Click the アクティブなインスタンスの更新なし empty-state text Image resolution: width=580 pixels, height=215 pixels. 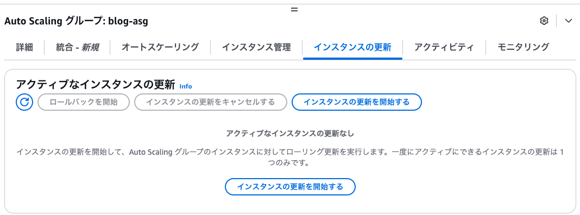pyautogui.click(x=290, y=133)
